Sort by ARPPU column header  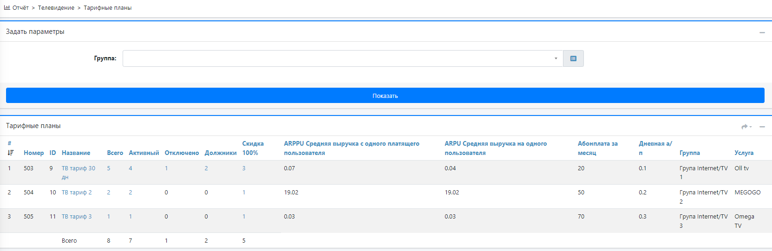351,148
